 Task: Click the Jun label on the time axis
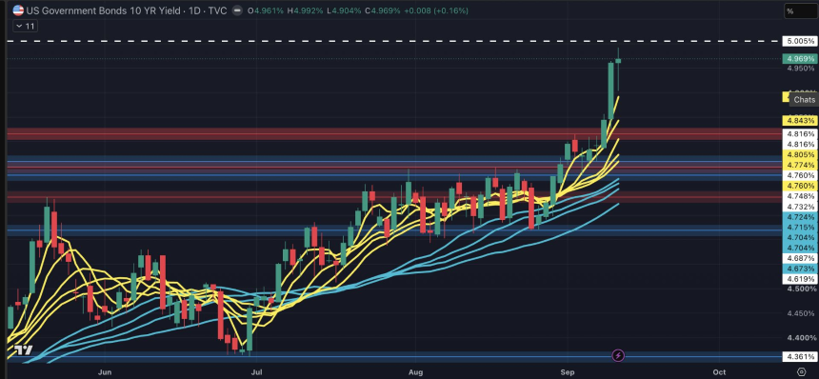coord(105,372)
